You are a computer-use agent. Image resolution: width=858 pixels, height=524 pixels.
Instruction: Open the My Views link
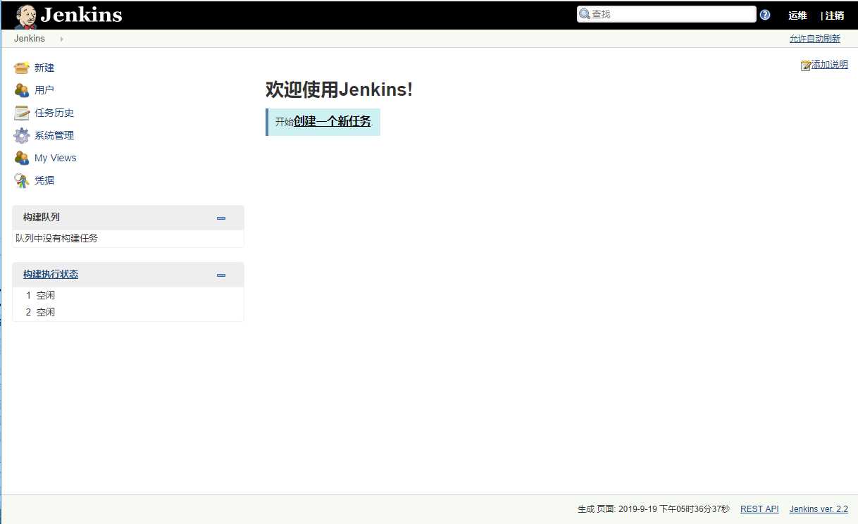click(x=55, y=158)
